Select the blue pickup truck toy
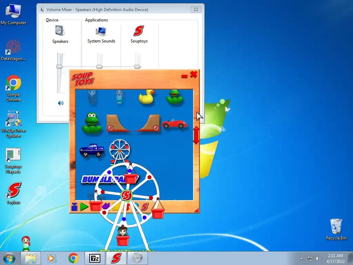The height and width of the screenshot is (265, 353). click(x=92, y=150)
